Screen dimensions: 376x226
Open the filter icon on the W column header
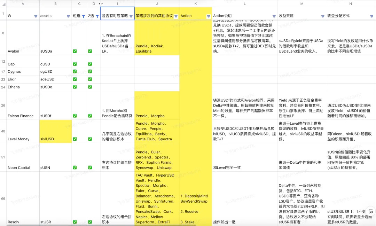[x=35, y=16]
